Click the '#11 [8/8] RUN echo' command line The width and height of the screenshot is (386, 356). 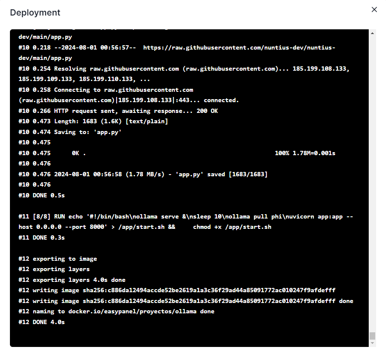coord(186,216)
